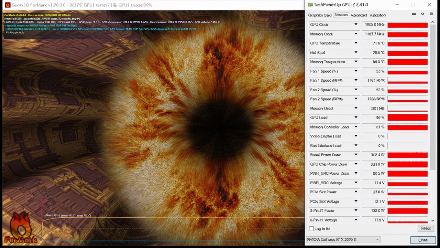Switch to the Advanced tab

click(x=359, y=15)
